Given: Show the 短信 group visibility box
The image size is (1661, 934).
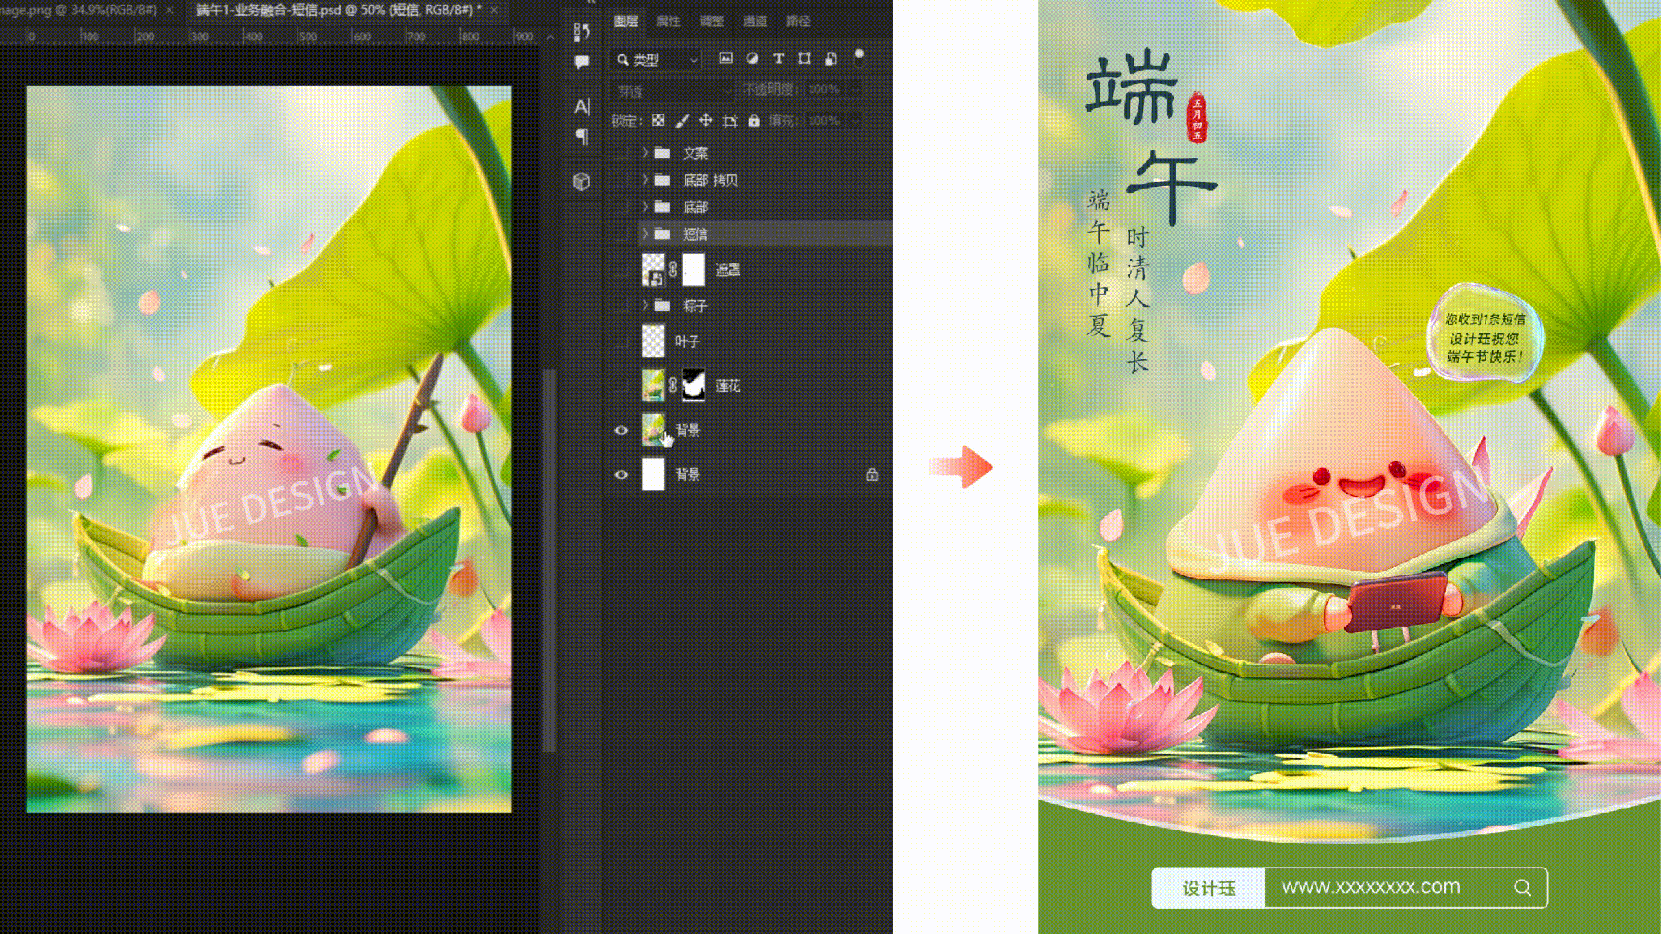Looking at the screenshot, I should click(621, 233).
